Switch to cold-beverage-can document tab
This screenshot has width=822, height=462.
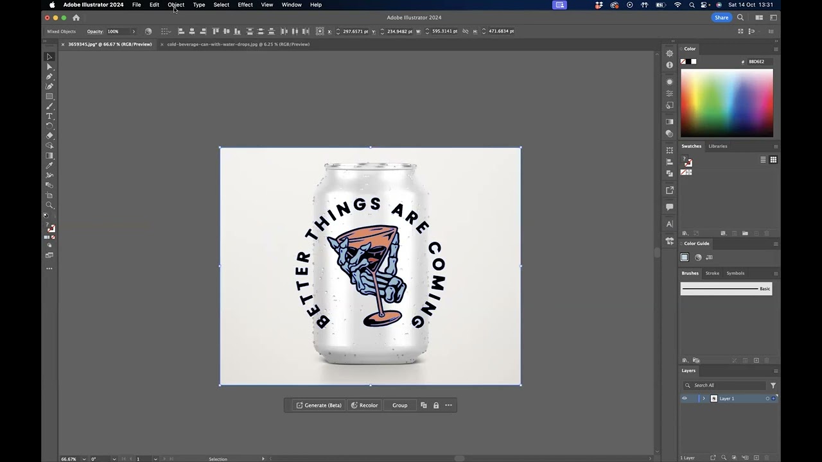238,44
